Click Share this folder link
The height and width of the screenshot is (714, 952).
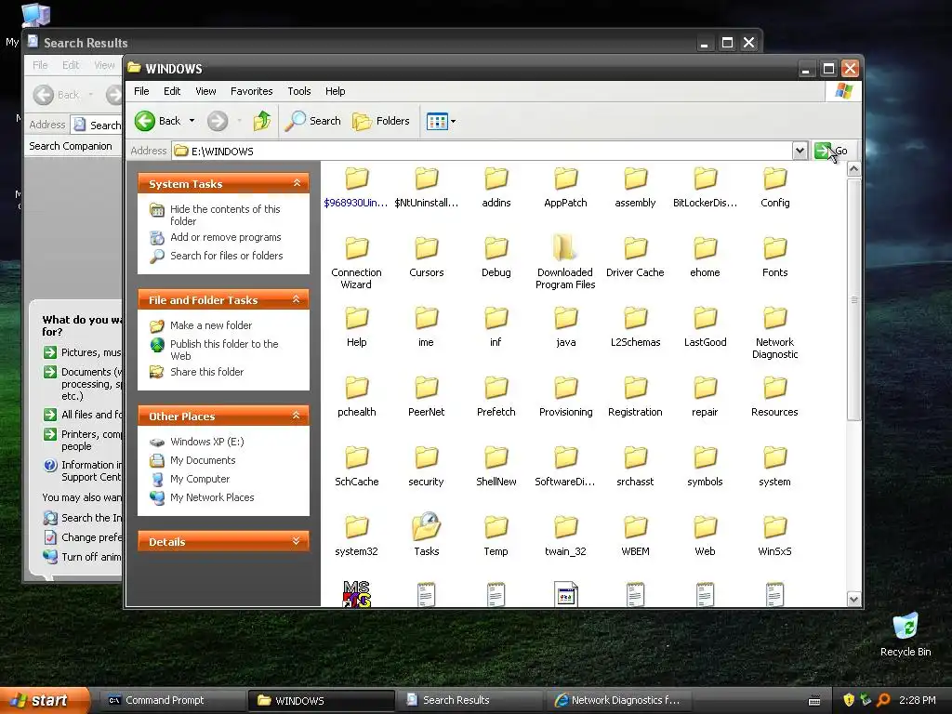point(206,372)
